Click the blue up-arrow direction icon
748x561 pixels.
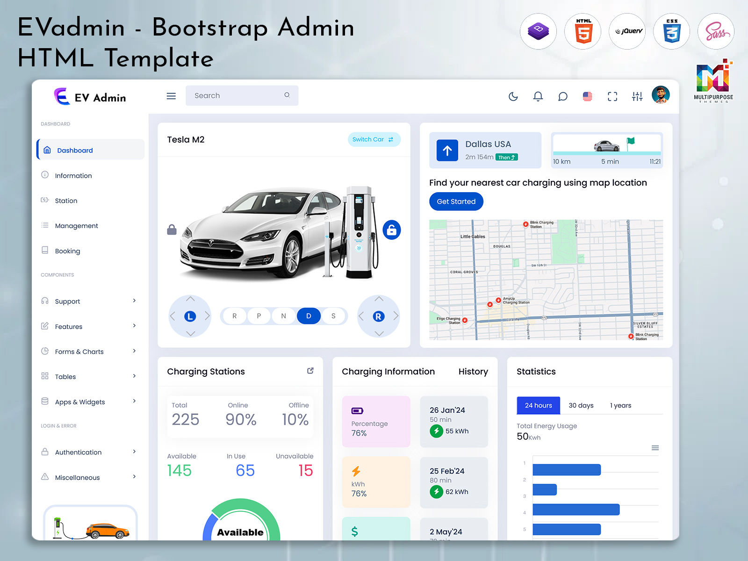coord(447,151)
